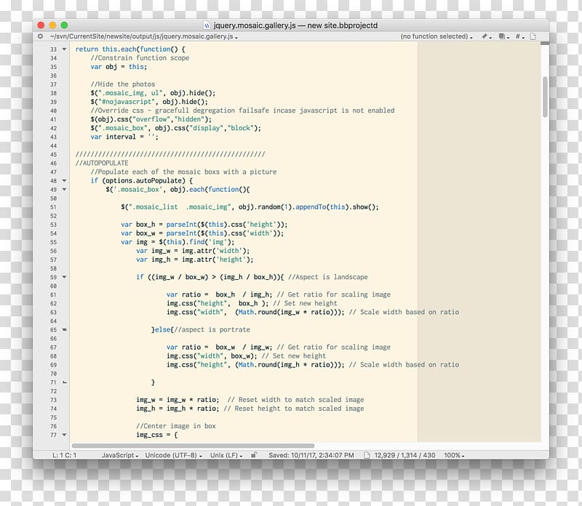Open the markers pop-up with the pencil icon
The height and width of the screenshot is (506, 582).
click(x=486, y=36)
